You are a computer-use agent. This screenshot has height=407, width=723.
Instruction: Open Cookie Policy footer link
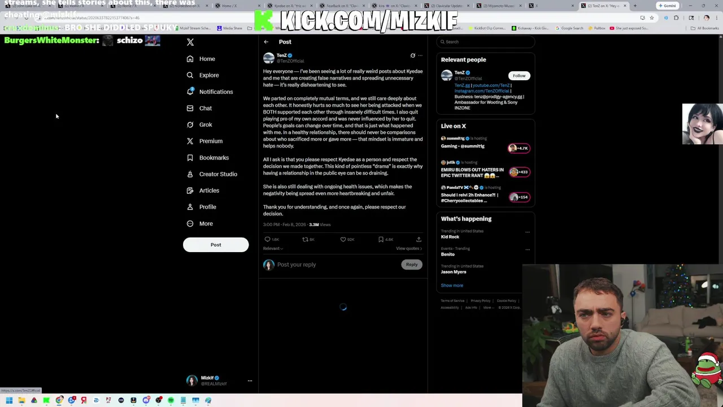pos(507,301)
